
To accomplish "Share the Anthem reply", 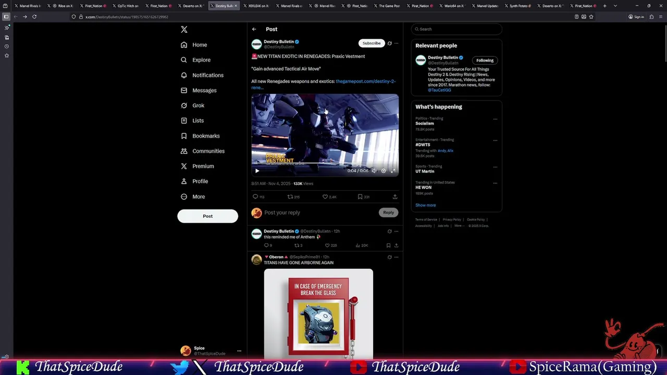I will pyautogui.click(x=396, y=245).
